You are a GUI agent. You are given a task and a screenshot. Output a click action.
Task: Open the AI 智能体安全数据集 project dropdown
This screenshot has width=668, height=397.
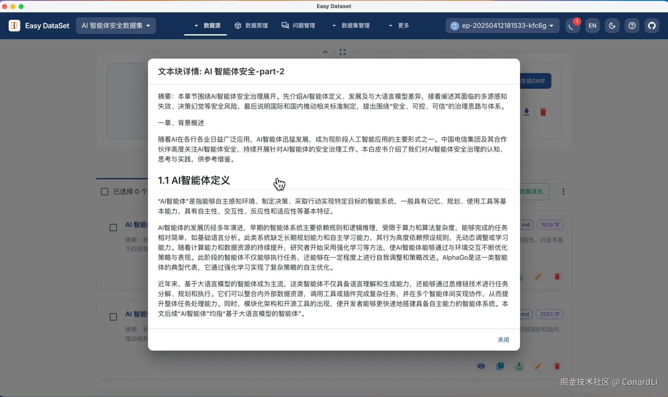116,26
